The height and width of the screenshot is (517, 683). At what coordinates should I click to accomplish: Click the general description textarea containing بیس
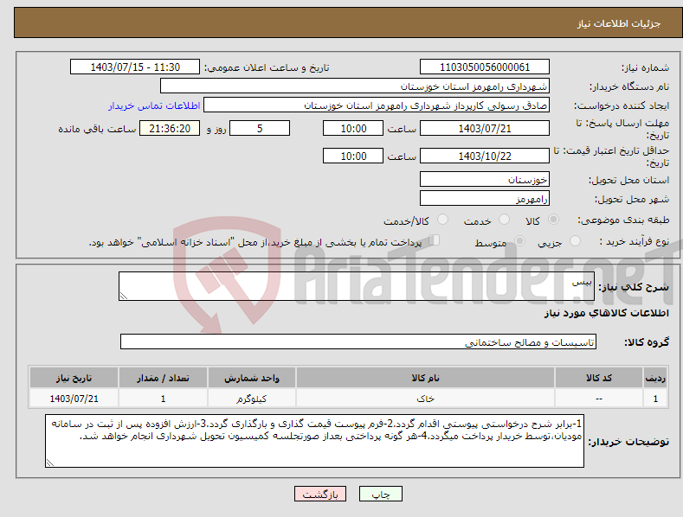click(x=357, y=286)
